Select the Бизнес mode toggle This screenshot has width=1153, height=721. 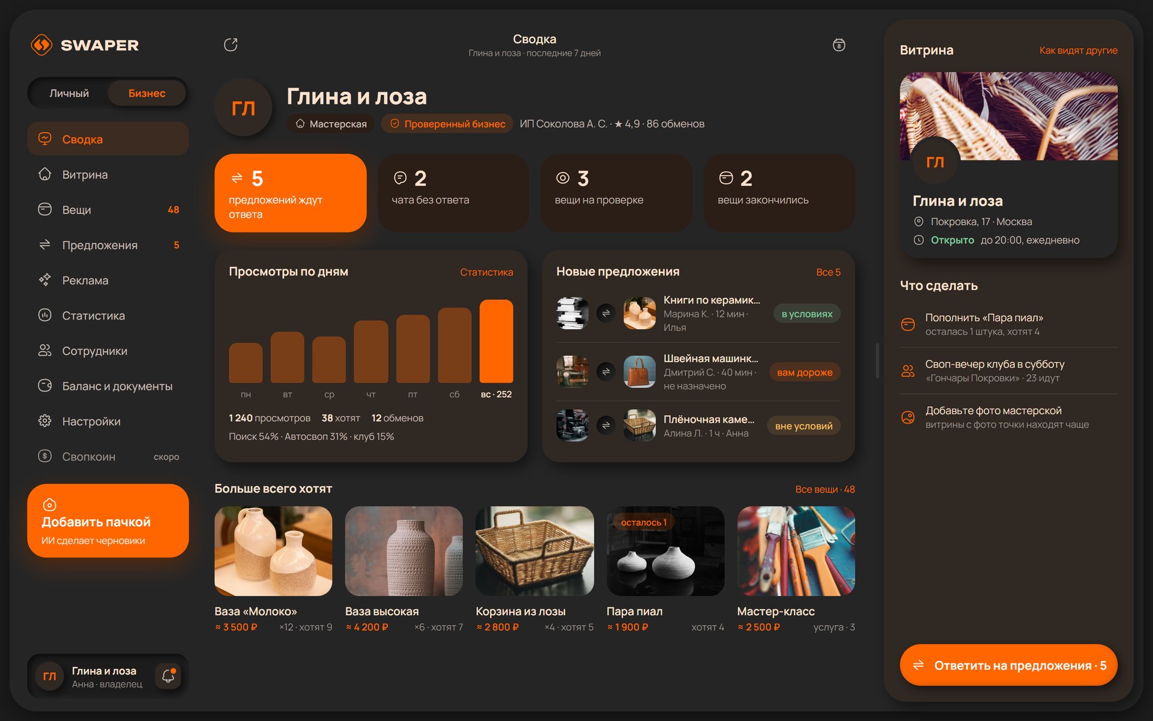click(x=147, y=93)
